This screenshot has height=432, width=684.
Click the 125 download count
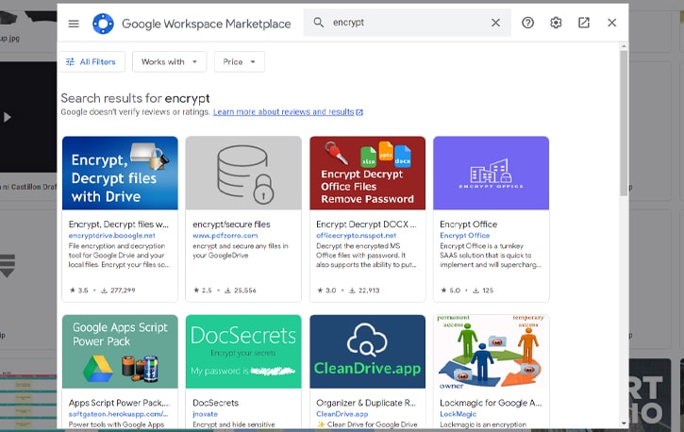(x=483, y=291)
